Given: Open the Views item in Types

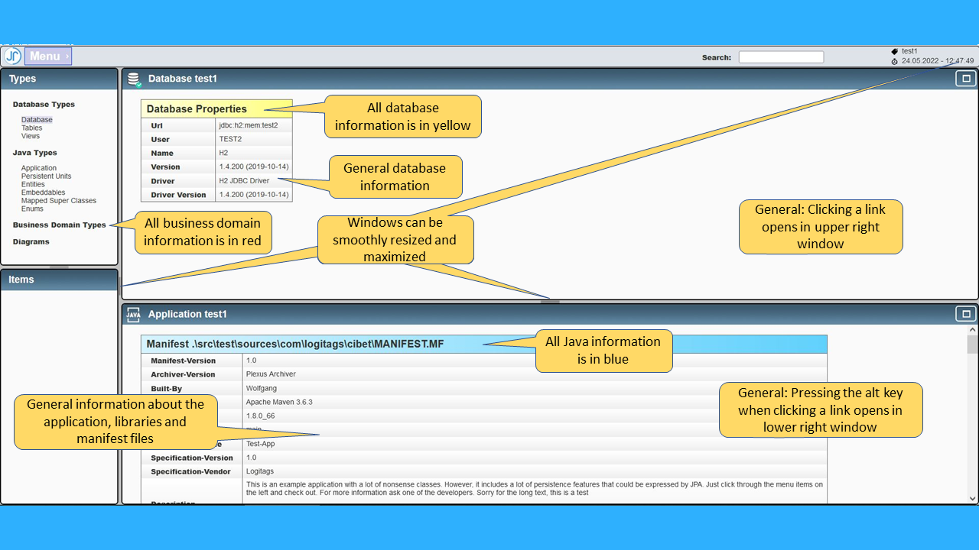Looking at the screenshot, I should tap(31, 136).
